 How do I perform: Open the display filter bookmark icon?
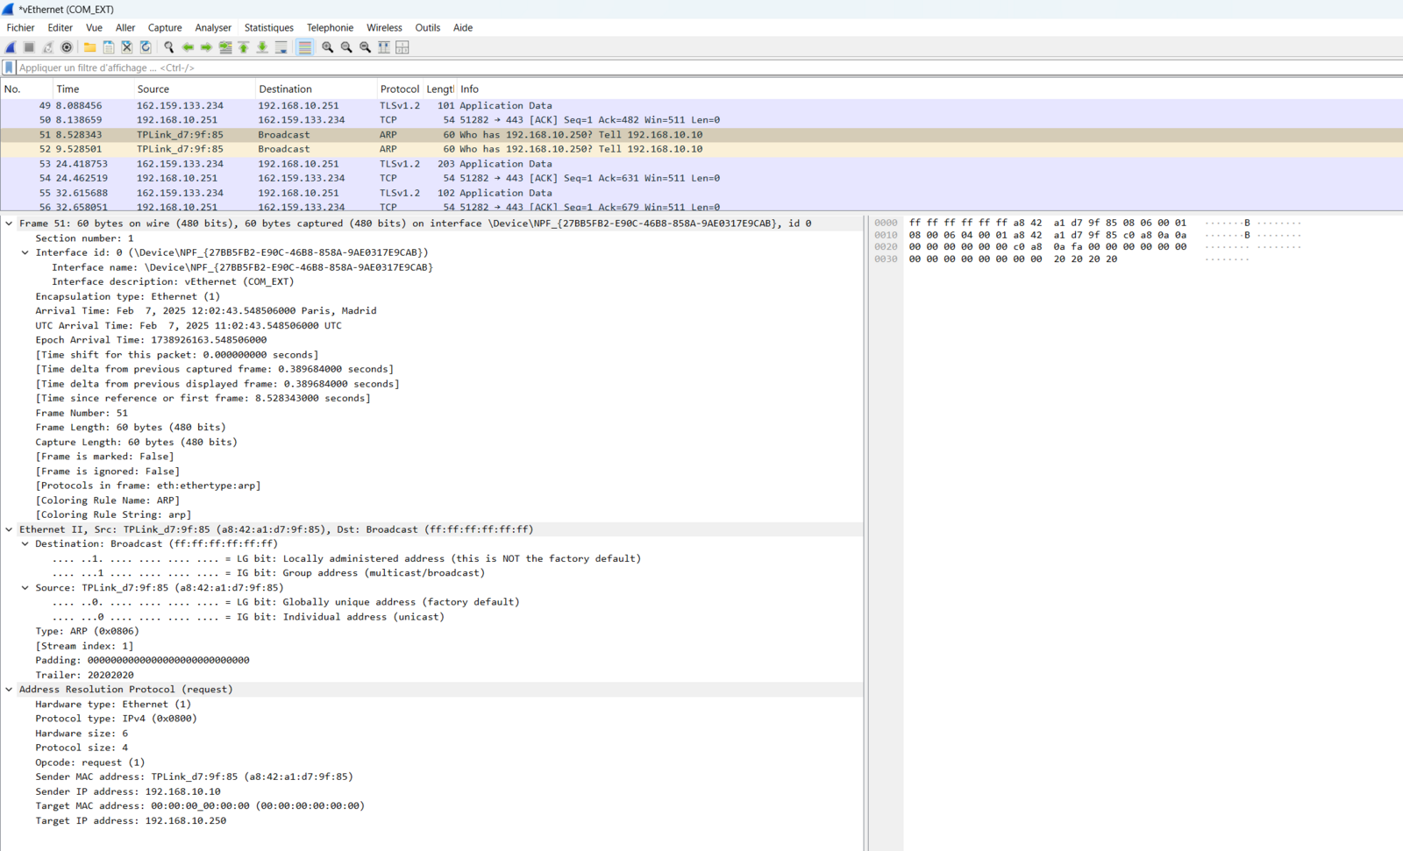point(9,67)
